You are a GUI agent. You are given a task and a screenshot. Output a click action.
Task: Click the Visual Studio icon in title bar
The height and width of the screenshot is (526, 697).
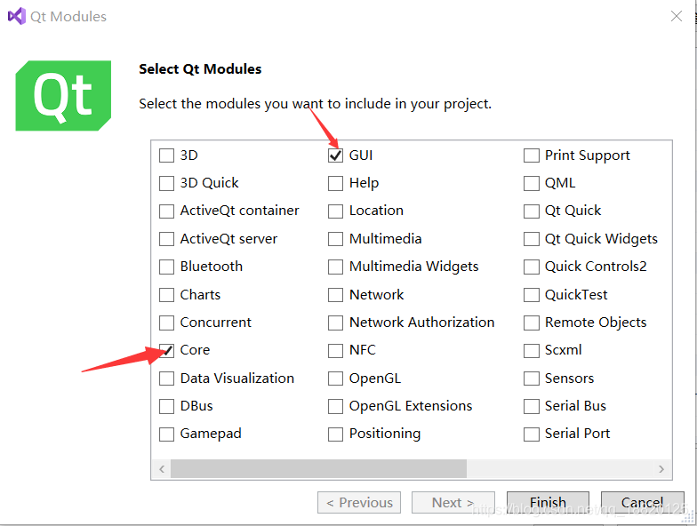[x=16, y=16]
